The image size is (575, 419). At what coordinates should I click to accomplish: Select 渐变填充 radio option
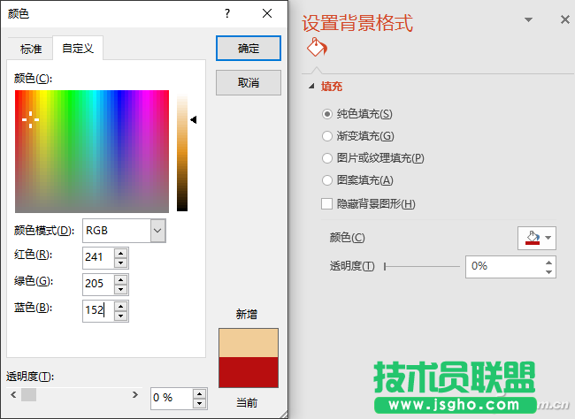click(328, 136)
